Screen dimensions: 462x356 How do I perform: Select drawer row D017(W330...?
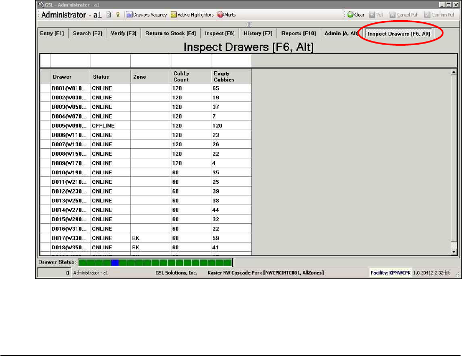[x=146, y=239]
